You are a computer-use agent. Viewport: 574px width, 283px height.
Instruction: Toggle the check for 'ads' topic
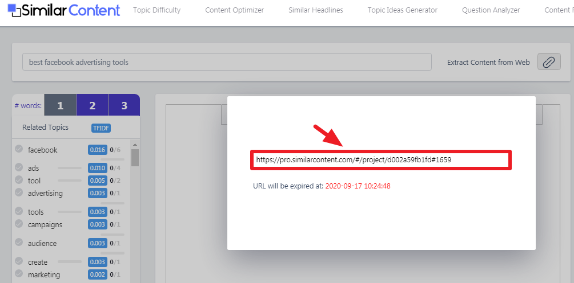19,167
